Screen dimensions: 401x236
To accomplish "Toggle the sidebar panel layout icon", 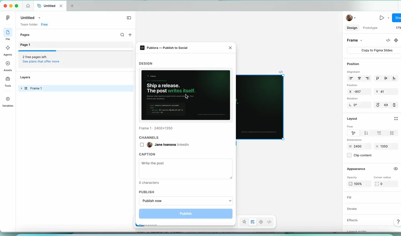I will tap(129, 18).
